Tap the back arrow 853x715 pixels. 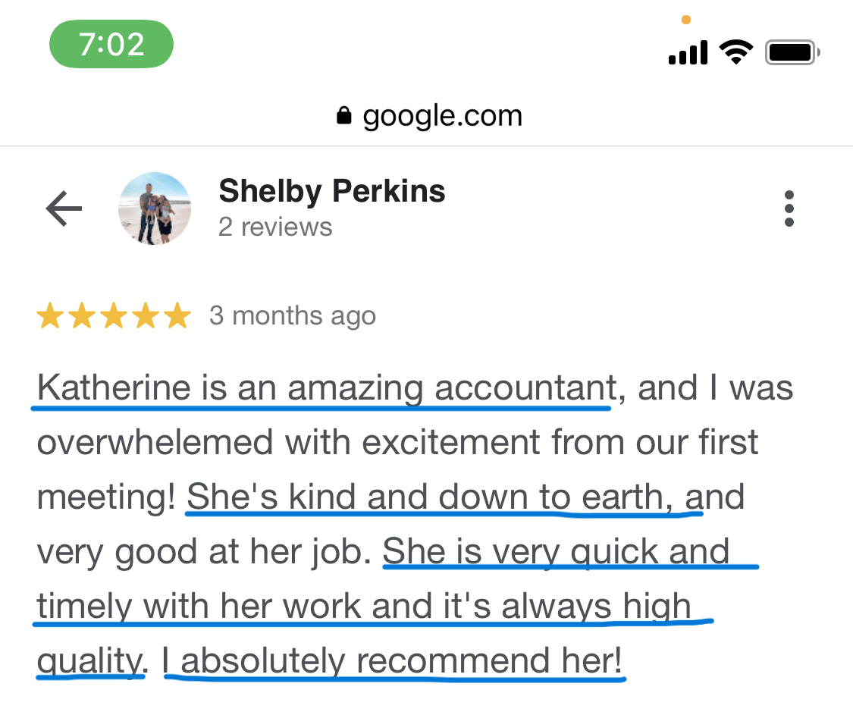coord(64,209)
